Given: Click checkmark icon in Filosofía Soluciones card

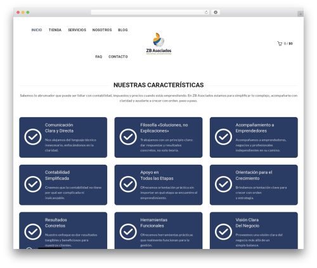Looking at the screenshot, I should [128, 137].
